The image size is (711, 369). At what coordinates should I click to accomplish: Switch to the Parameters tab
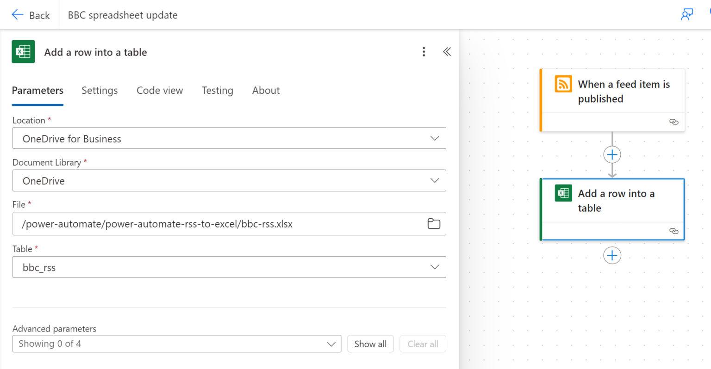click(x=37, y=91)
